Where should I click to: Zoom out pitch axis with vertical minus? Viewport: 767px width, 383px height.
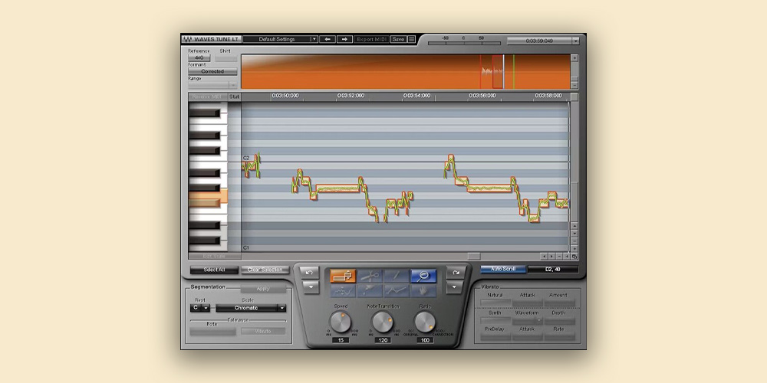(574, 241)
